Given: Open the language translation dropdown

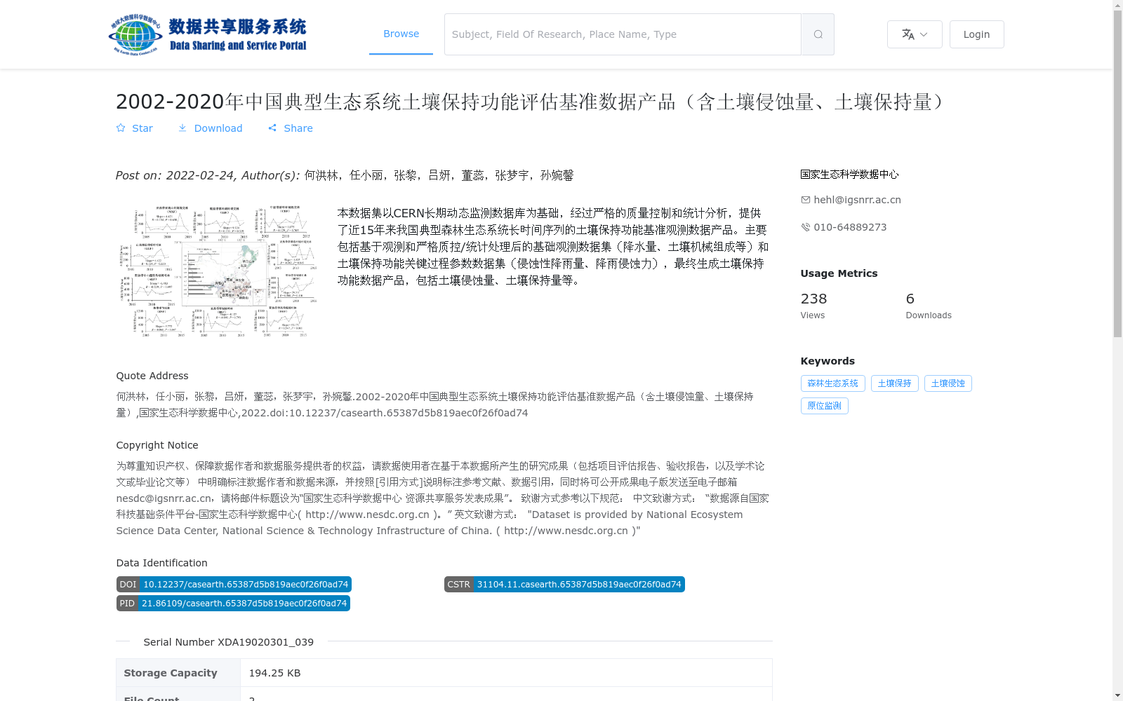Looking at the screenshot, I should point(915,34).
